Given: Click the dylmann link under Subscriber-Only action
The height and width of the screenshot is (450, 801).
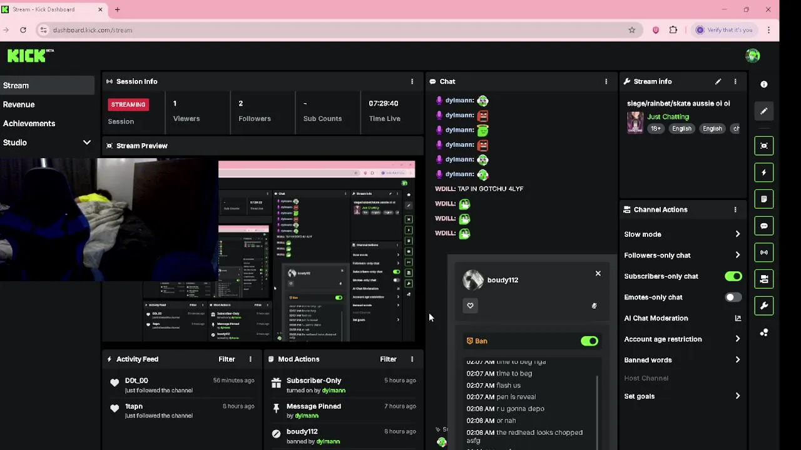Looking at the screenshot, I should tap(334, 391).
